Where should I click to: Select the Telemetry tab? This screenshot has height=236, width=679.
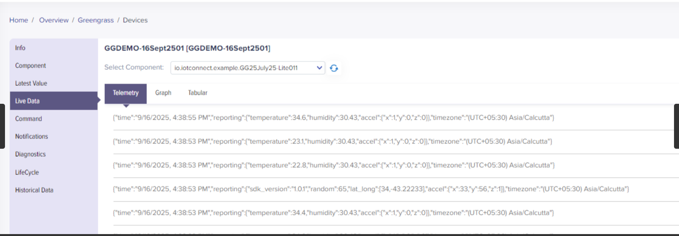pos(126,93)
